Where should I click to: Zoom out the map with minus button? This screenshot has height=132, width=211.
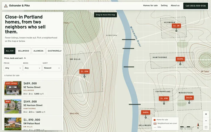tap(206, 121)
